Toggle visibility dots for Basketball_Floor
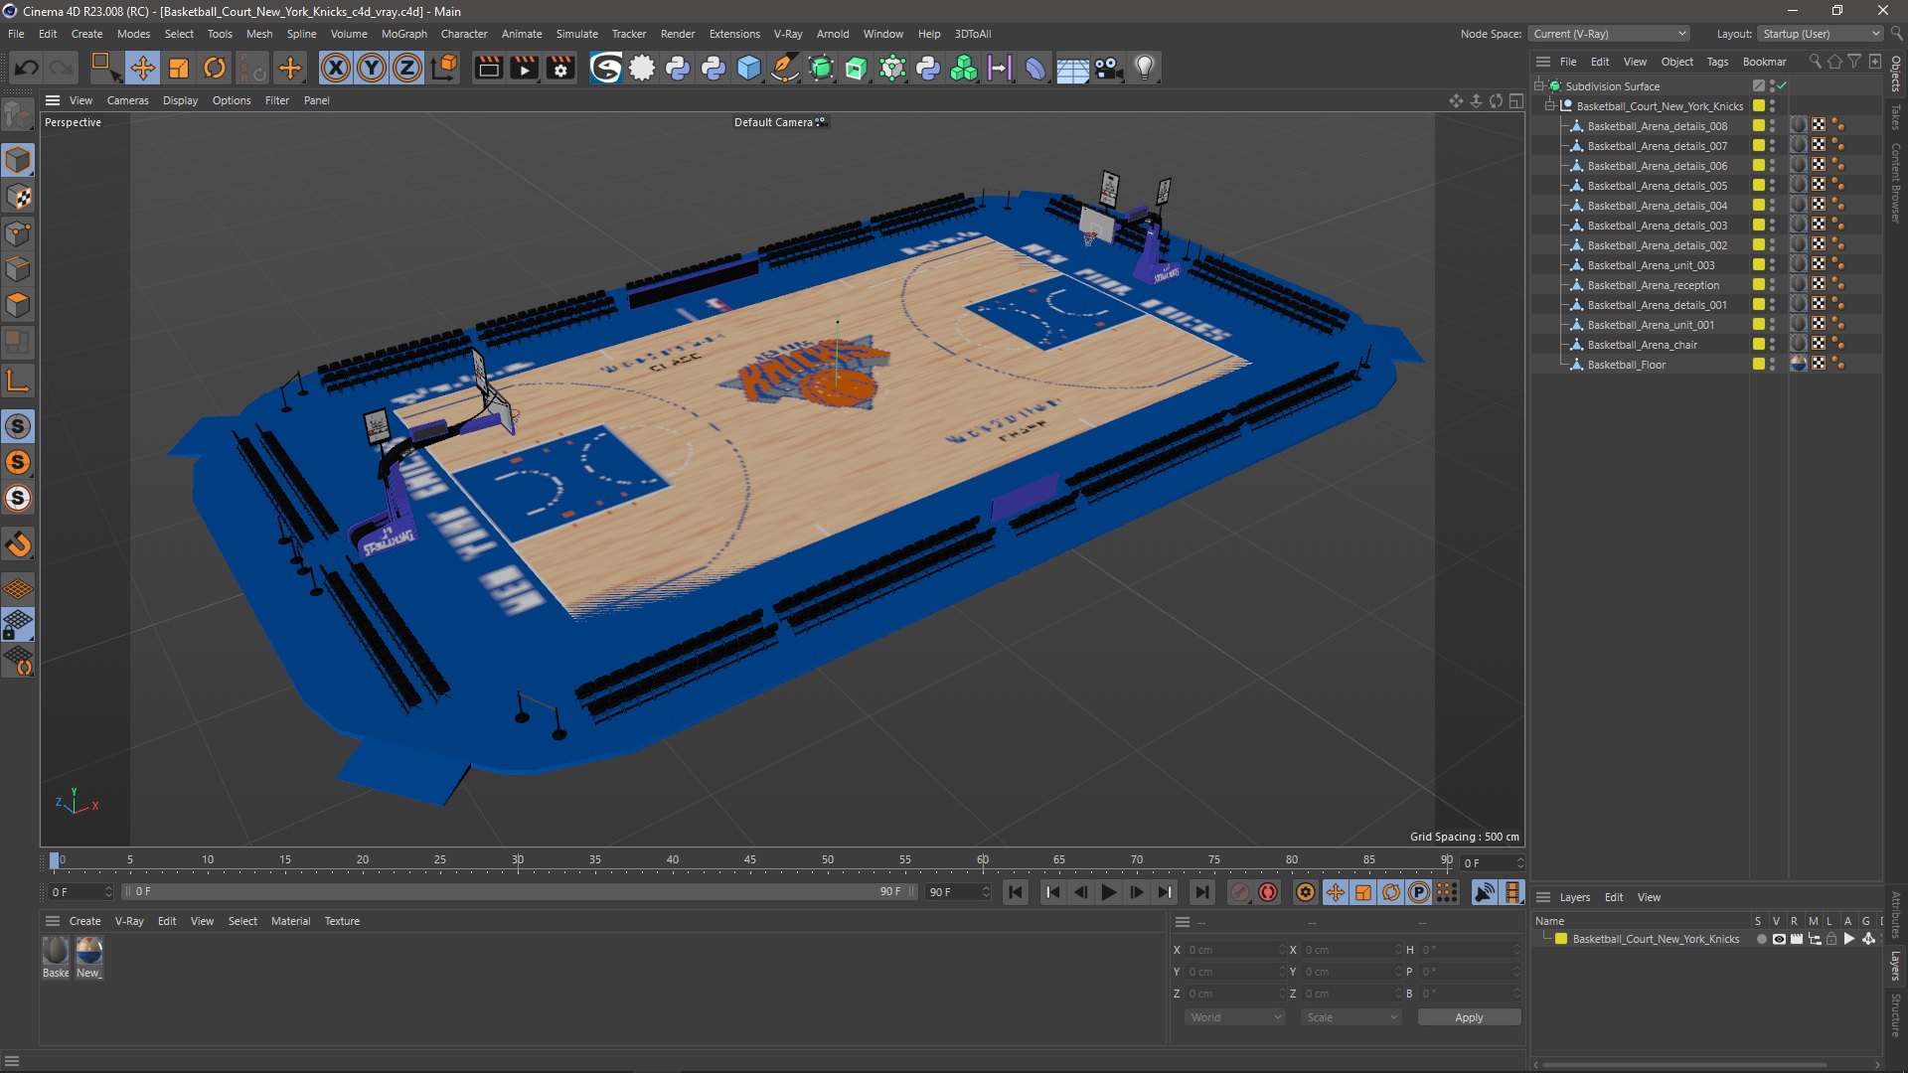1908x1073 pixels. click(x=1773, y=365)
